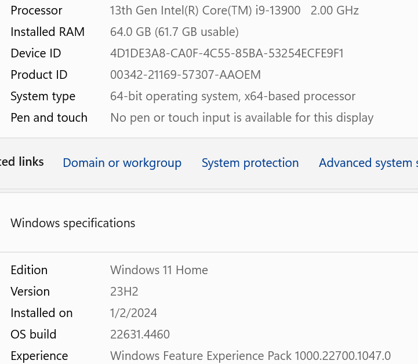
Task: Click the OS build label
Action: (x=33, y=334)
